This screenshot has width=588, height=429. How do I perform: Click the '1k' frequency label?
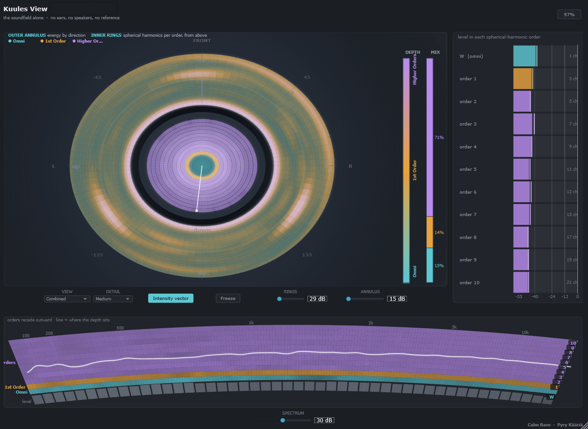[251, 322]
